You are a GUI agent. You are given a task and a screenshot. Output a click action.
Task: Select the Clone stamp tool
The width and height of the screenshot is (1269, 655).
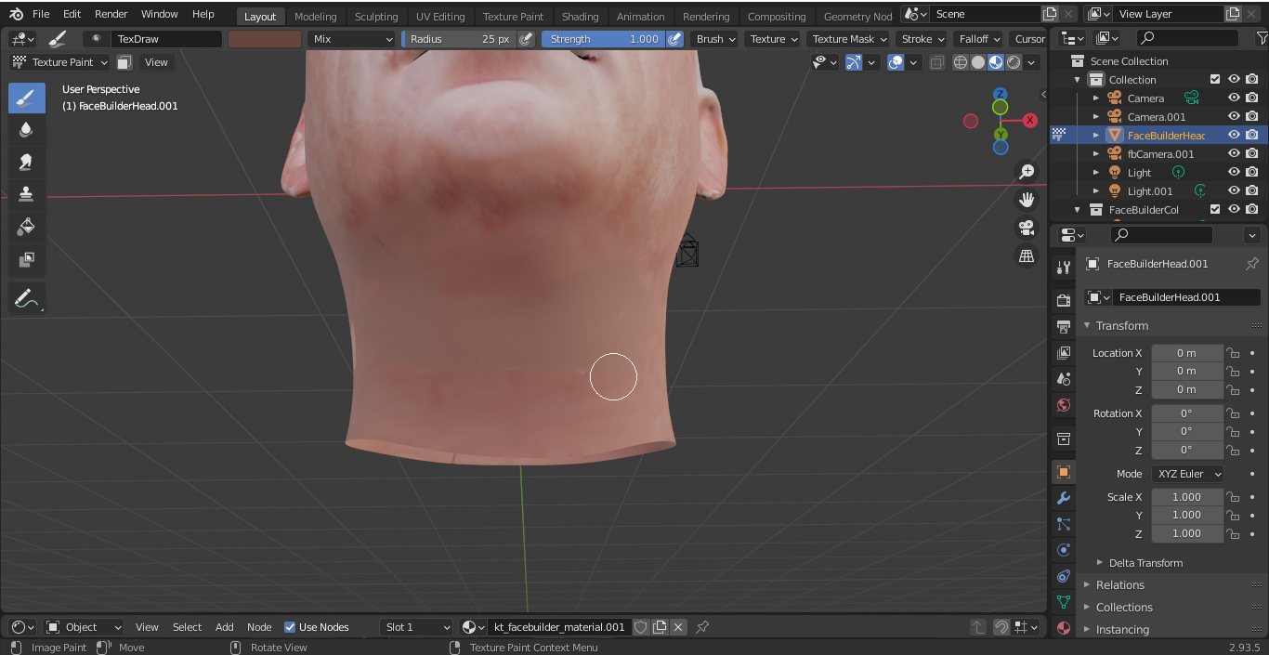[x=27, y=194]
